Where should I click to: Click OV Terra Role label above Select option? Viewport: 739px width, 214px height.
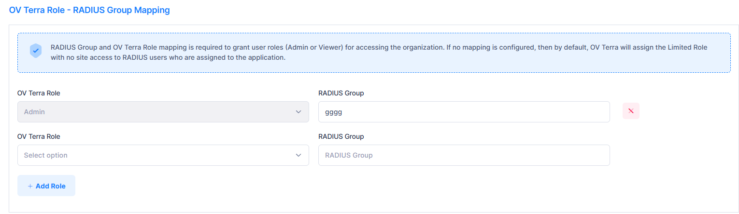click(x=39, y=136)
